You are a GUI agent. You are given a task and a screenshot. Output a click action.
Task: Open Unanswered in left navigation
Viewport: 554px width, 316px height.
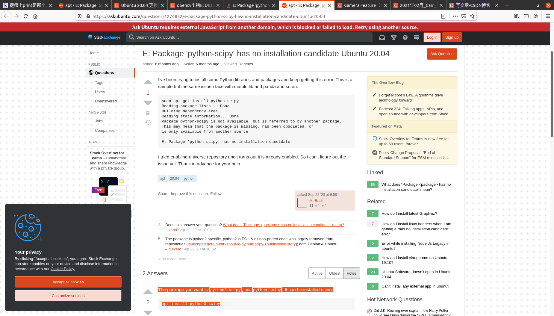coord(106,101)
